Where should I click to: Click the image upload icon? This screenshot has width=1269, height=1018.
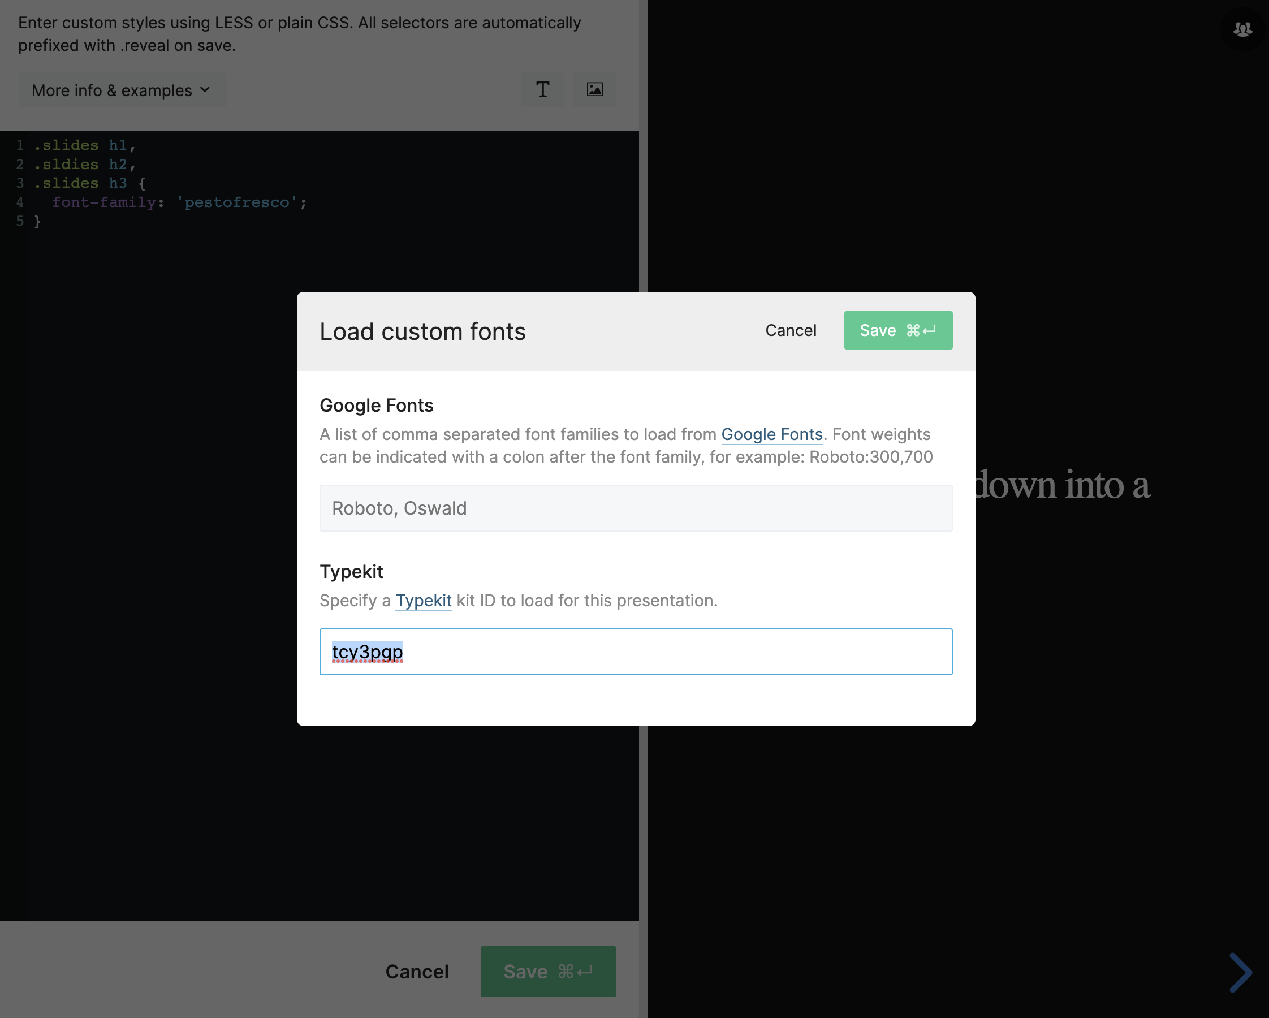click(594, 89)
